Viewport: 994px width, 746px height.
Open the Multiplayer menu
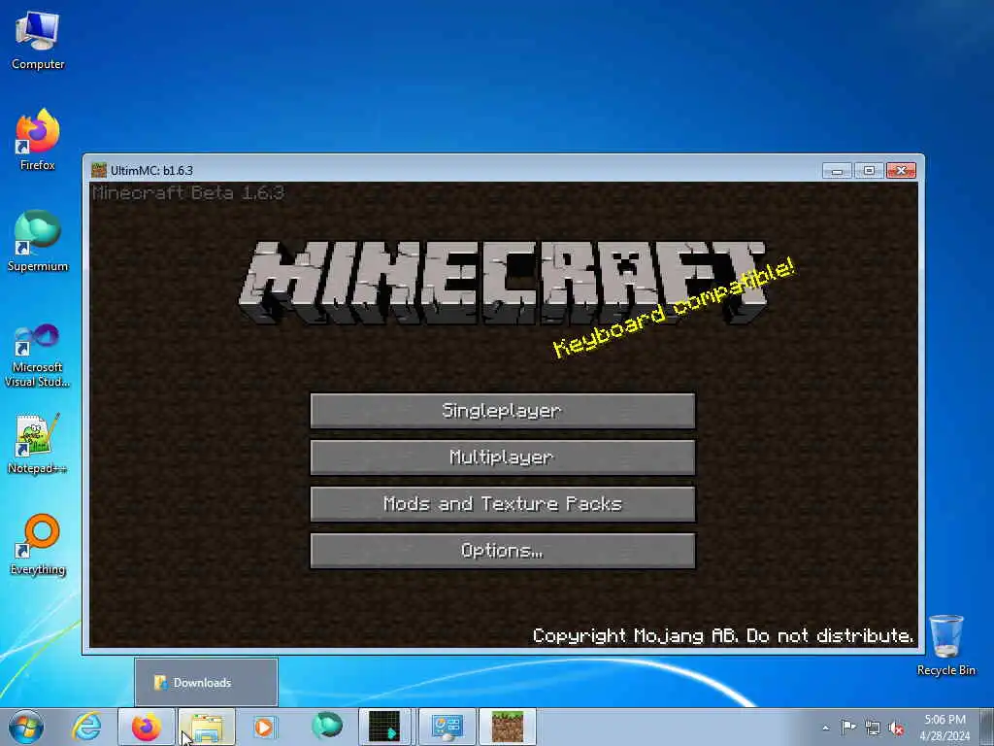pos(503,458)
